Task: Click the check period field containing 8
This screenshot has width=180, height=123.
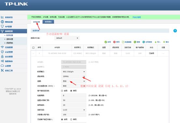Action: click(x=74, y=96)
